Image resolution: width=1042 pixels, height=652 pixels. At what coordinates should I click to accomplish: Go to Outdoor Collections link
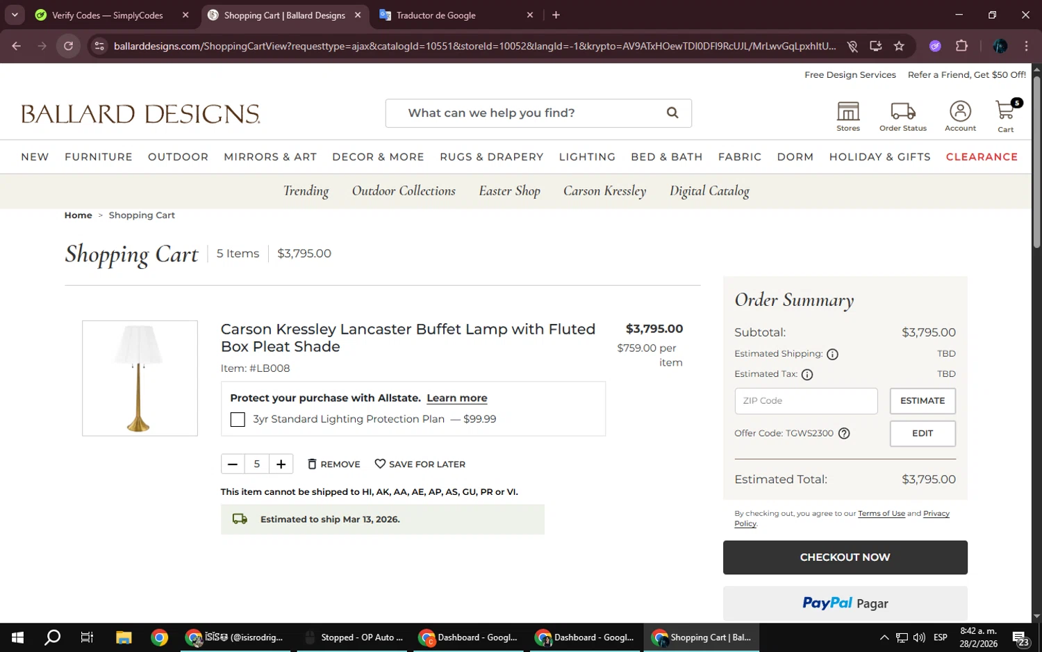click(x=404, y=191)
